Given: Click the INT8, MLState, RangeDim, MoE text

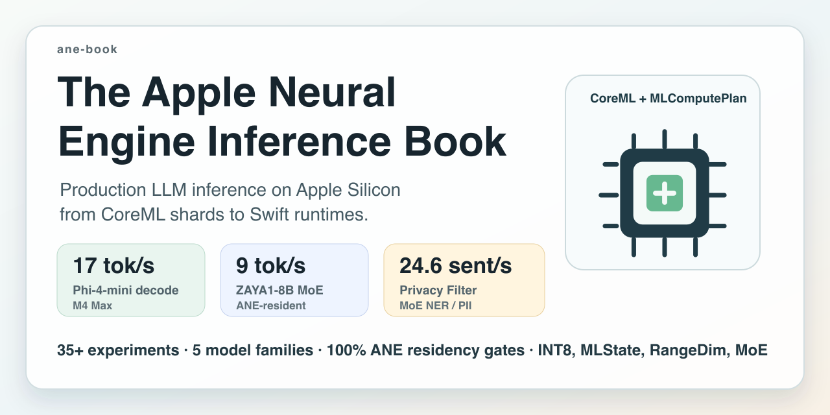Looking at the screenshot, I should click(x=653, y=351).
